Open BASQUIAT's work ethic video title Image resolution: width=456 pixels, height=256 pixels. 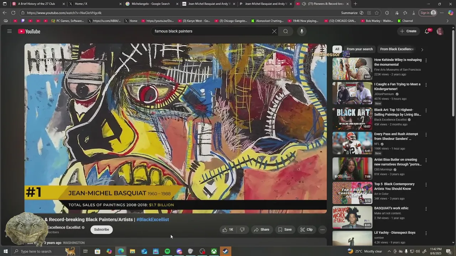click(391, 208)
